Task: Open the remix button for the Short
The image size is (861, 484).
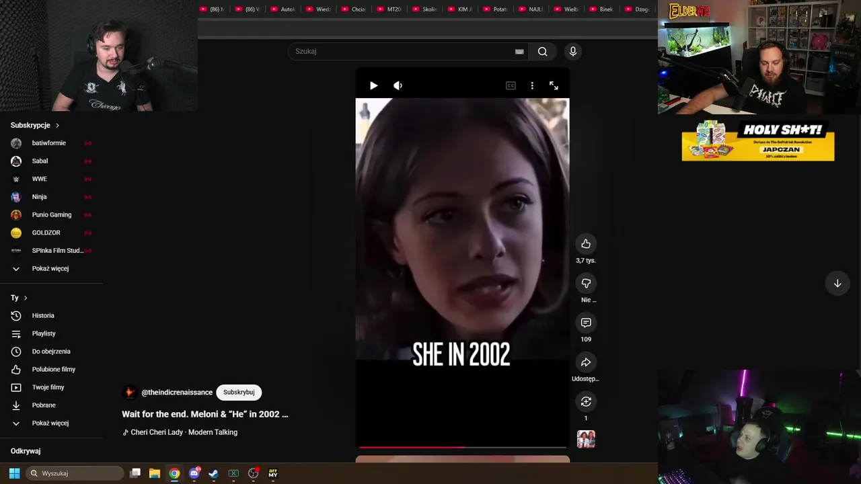Action: [x=586, y=401]
